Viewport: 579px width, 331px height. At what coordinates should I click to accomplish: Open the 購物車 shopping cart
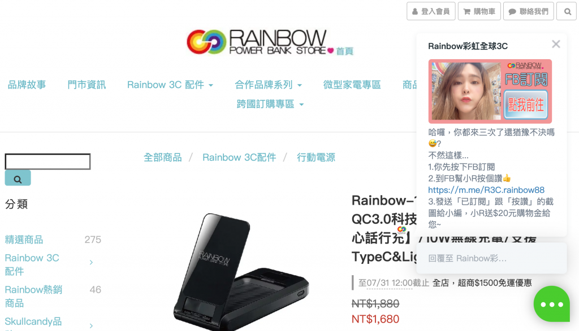click(479, 11)
